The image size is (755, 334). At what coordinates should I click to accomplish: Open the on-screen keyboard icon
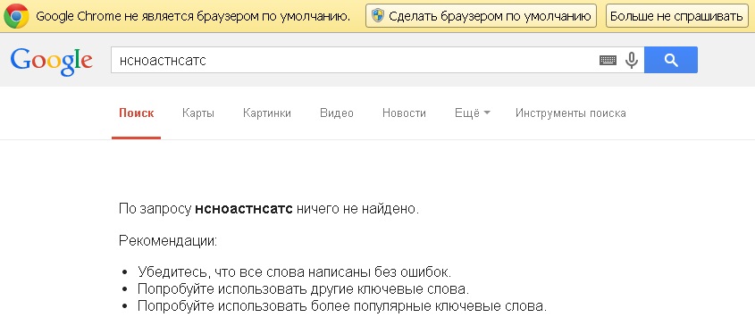pos(608,60)
